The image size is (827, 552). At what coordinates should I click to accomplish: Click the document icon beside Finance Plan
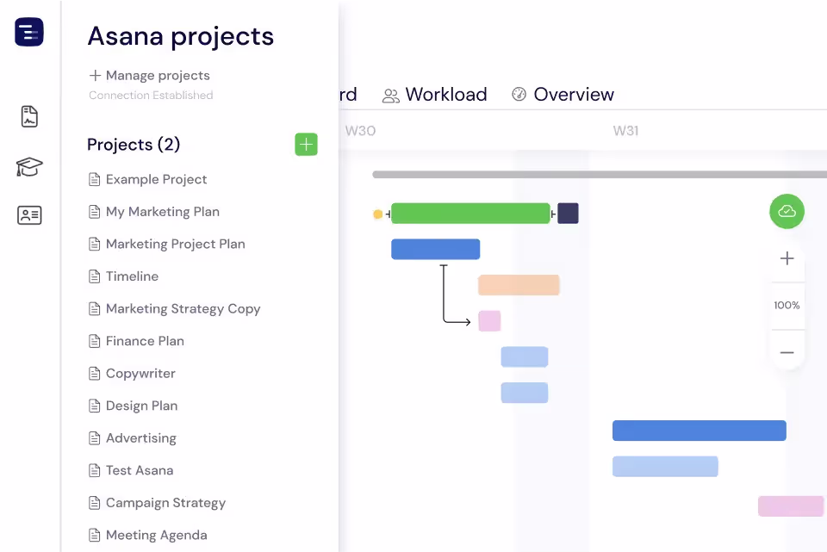click(95, 341)
